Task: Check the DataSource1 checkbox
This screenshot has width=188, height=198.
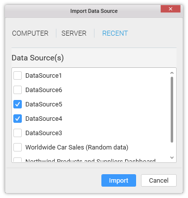Action: pyautogui.click(x=17, y=76)
